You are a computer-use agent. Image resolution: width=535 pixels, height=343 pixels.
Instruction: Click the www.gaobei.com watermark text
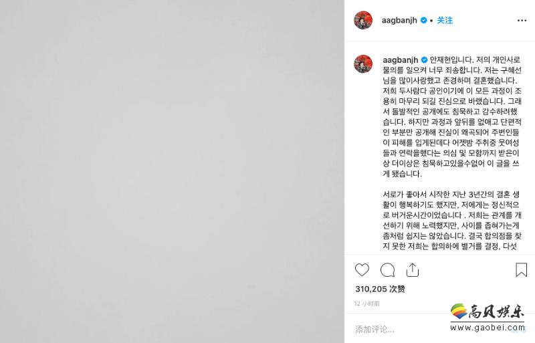(x=488, y=328)
